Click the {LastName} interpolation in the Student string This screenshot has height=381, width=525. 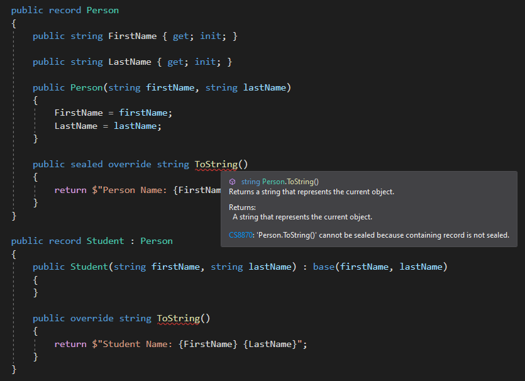point(270,344)
